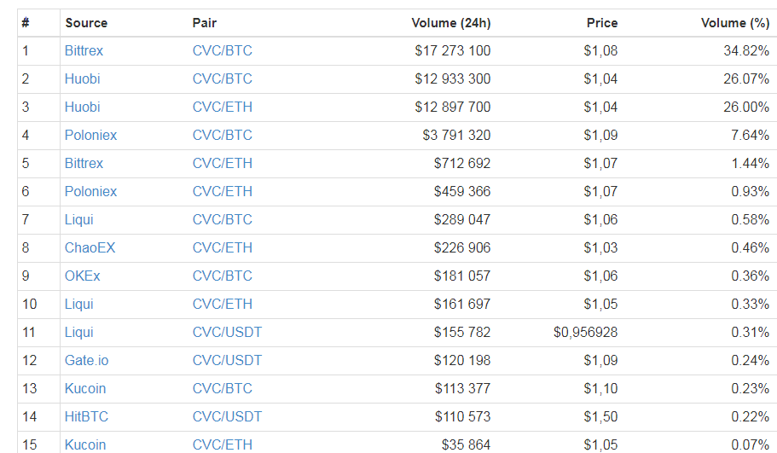The image size is (777, 453).
Task: Sort by Price column header
Action: (x=602, y=23)
